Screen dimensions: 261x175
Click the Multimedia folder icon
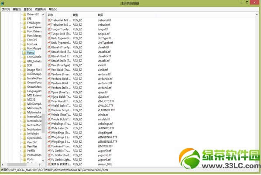tap(24, 112)
